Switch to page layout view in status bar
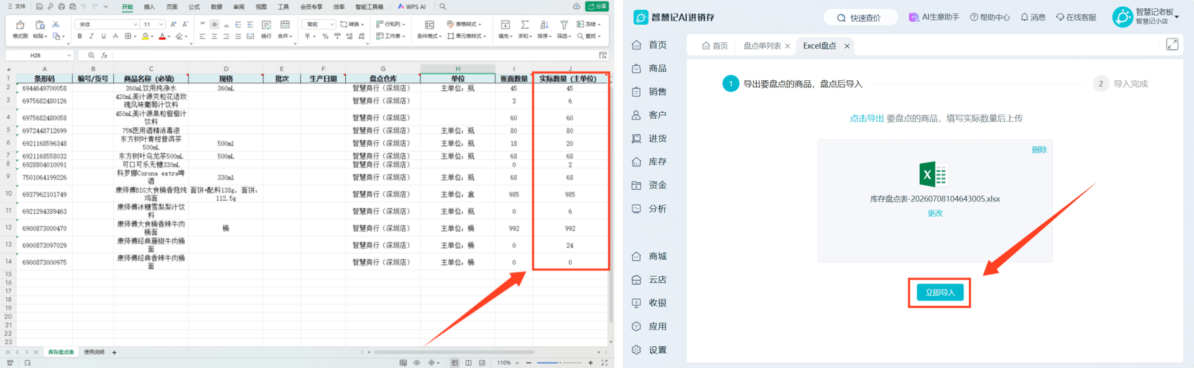This screenshot has width=1194, height=368. [468, 362]
